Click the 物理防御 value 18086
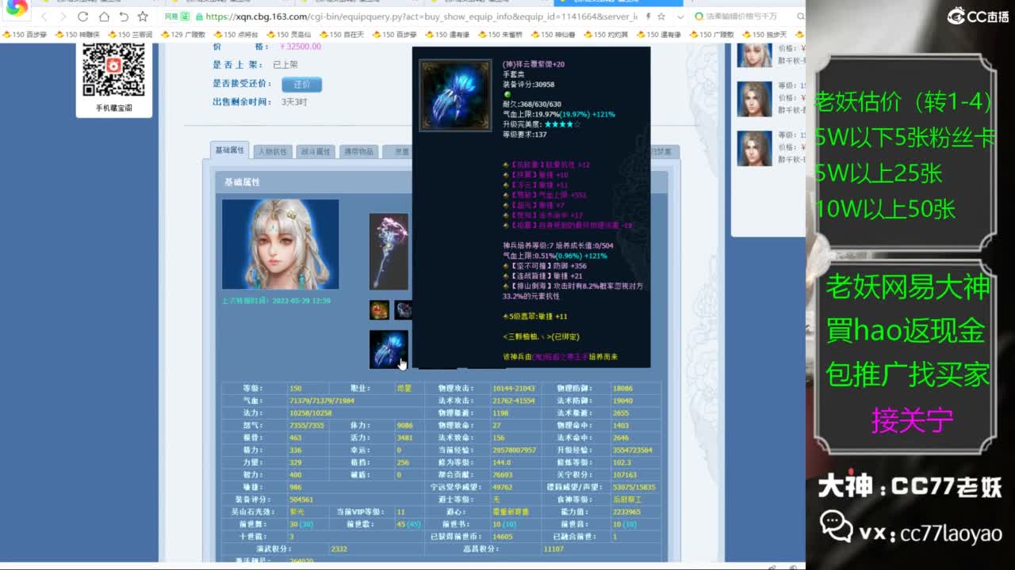Viewport: 1015px width, 570px height. click(x=622, y=389)
